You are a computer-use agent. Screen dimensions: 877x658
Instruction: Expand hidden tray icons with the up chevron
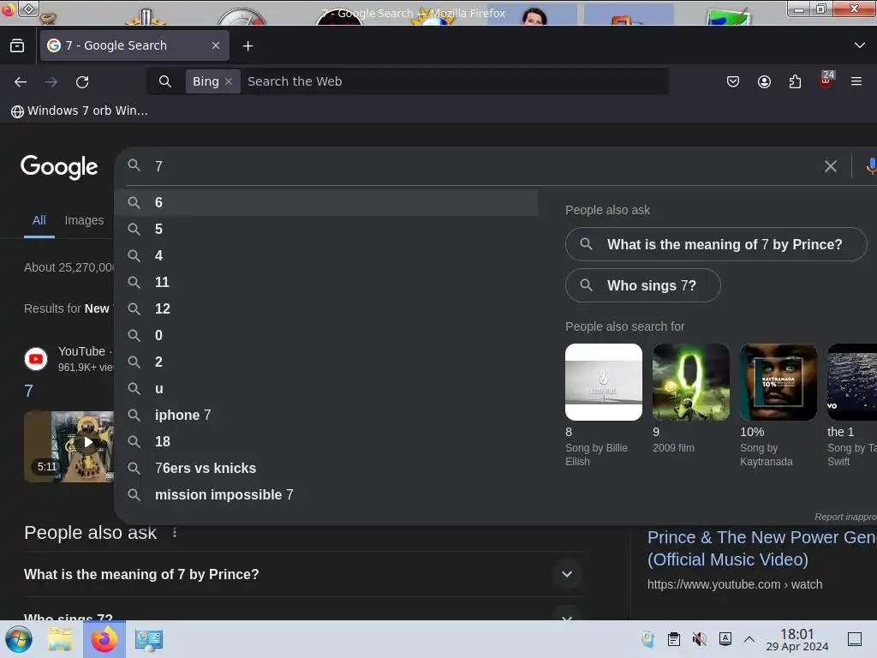pos(749,639)
